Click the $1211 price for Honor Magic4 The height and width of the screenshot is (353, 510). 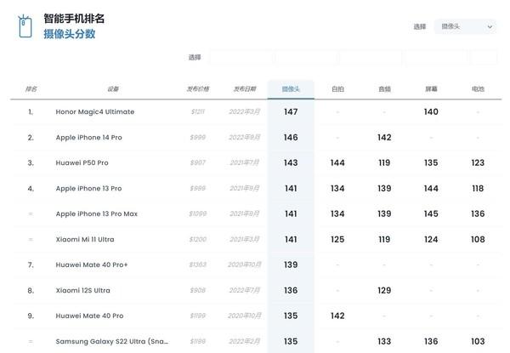click(198, 112)
